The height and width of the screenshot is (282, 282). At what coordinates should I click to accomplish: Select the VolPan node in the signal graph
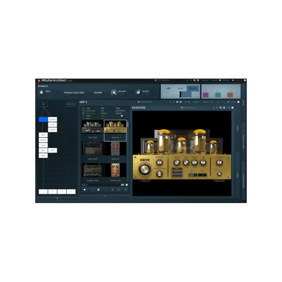53,130
